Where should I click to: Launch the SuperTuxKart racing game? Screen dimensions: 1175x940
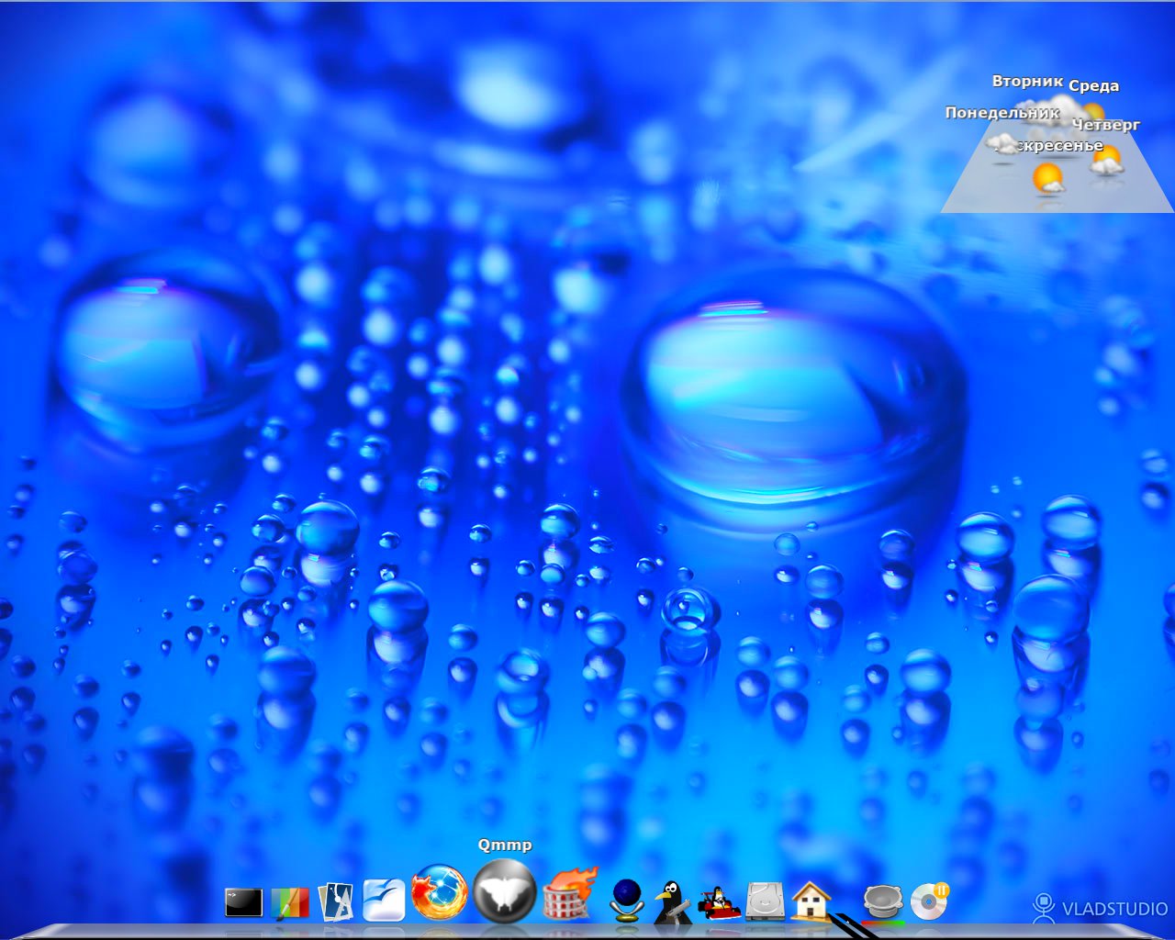coord(718,903)
